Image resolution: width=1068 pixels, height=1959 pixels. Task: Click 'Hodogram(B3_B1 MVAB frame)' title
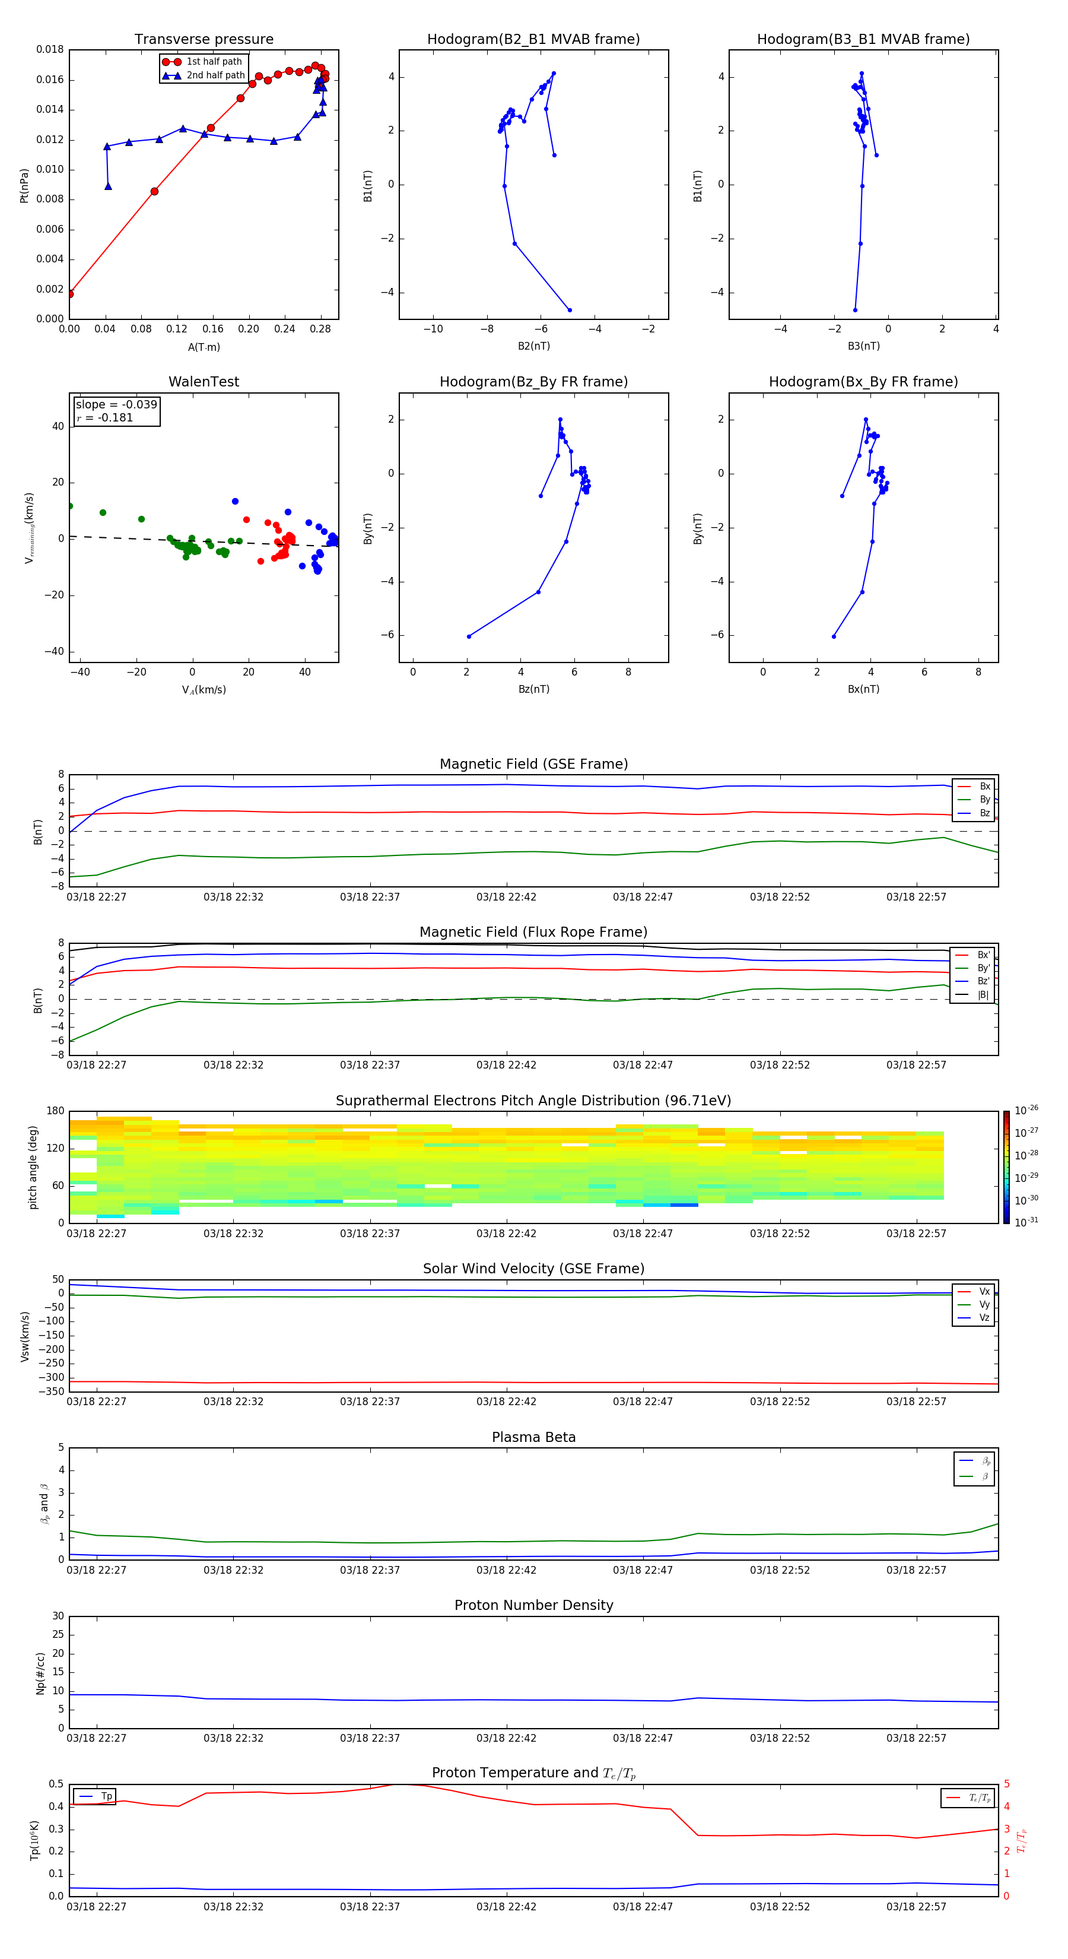pyautogui.click(x=863, y=39)
